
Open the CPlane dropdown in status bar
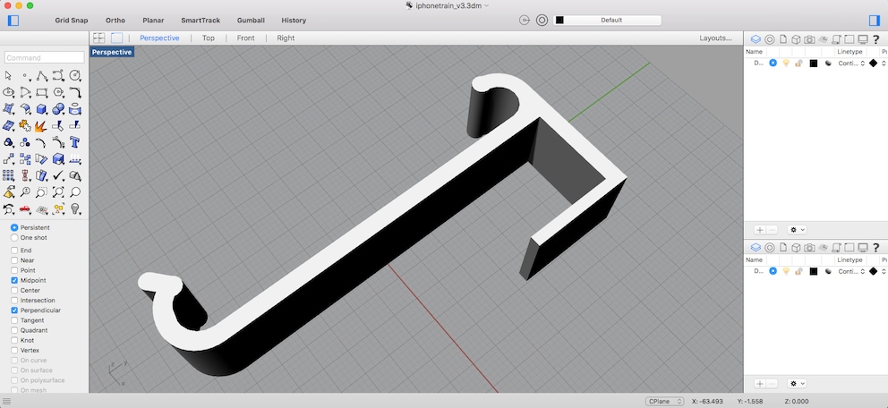pos(665,401)
